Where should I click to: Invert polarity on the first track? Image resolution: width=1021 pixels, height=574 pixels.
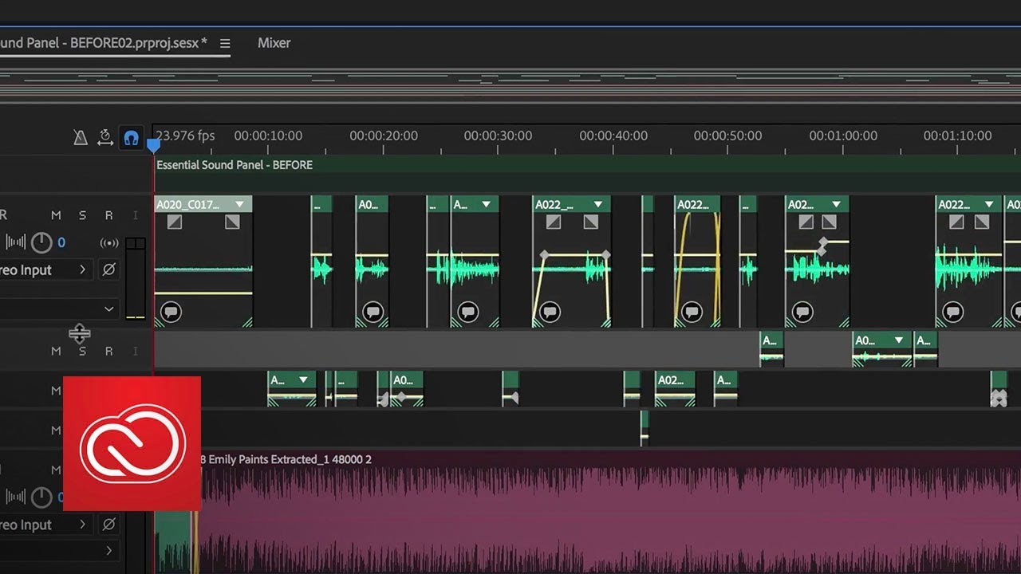coord(108,270)
